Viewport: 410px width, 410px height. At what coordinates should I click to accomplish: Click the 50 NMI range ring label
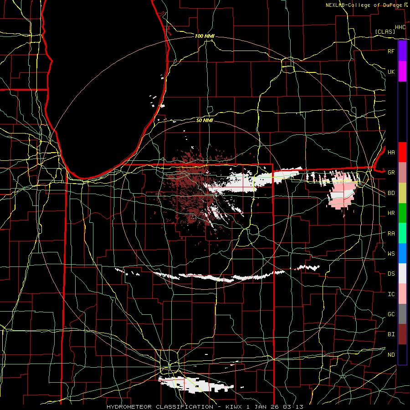(205, 120)
